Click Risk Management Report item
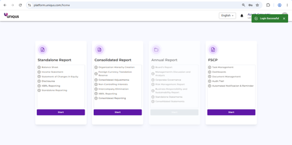292x145 pixels. point(170,84)
